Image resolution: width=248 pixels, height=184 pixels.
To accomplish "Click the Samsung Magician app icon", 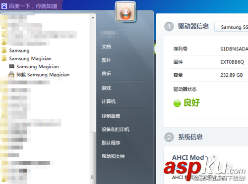I will click(x=11, y=66).
